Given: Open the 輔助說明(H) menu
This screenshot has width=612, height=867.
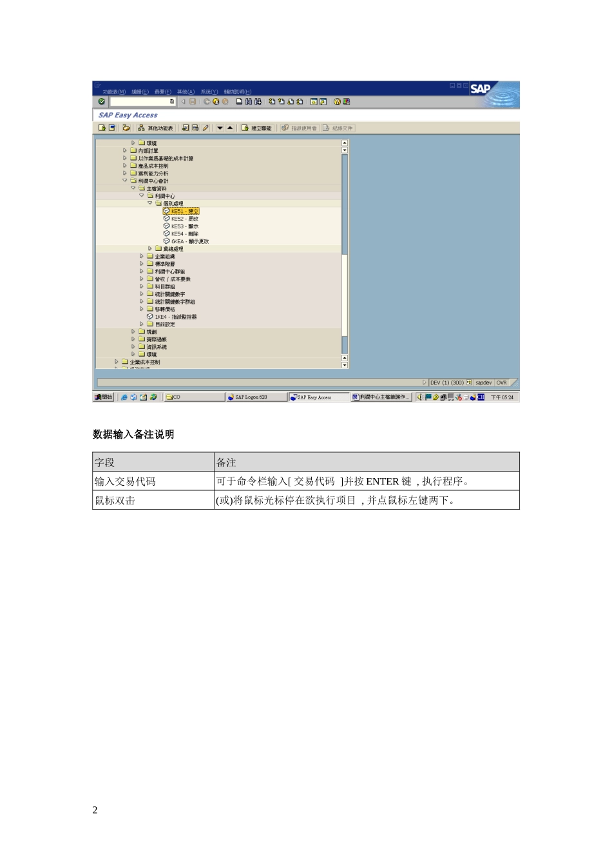Looking at the screenshot, I should click(x=238, y=92).
